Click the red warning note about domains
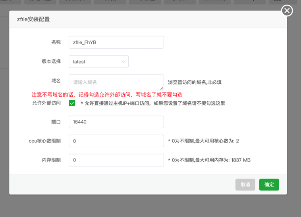Screen dimensions: 301x217 tap(107, 95)
